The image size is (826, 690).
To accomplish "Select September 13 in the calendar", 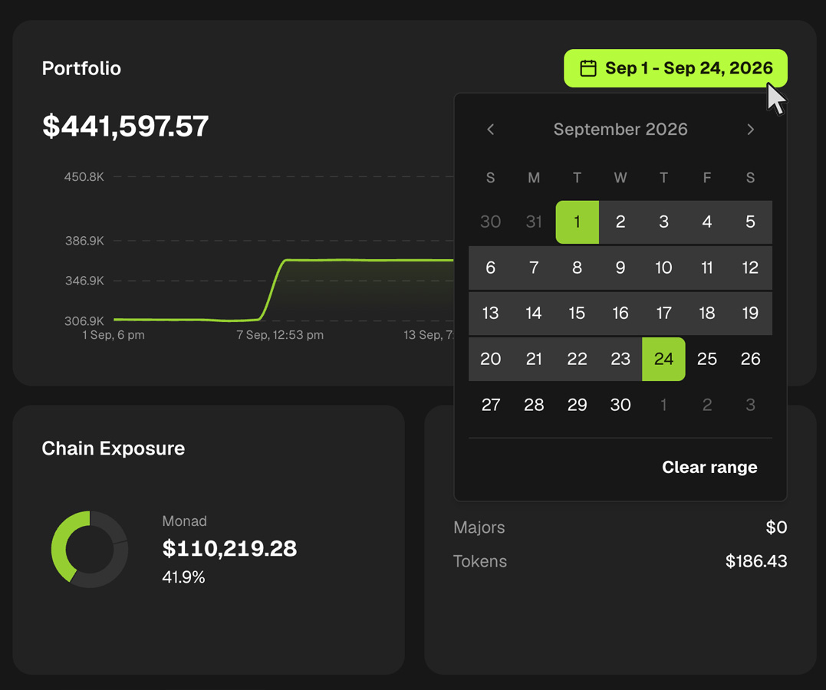I will click(490, 314).
